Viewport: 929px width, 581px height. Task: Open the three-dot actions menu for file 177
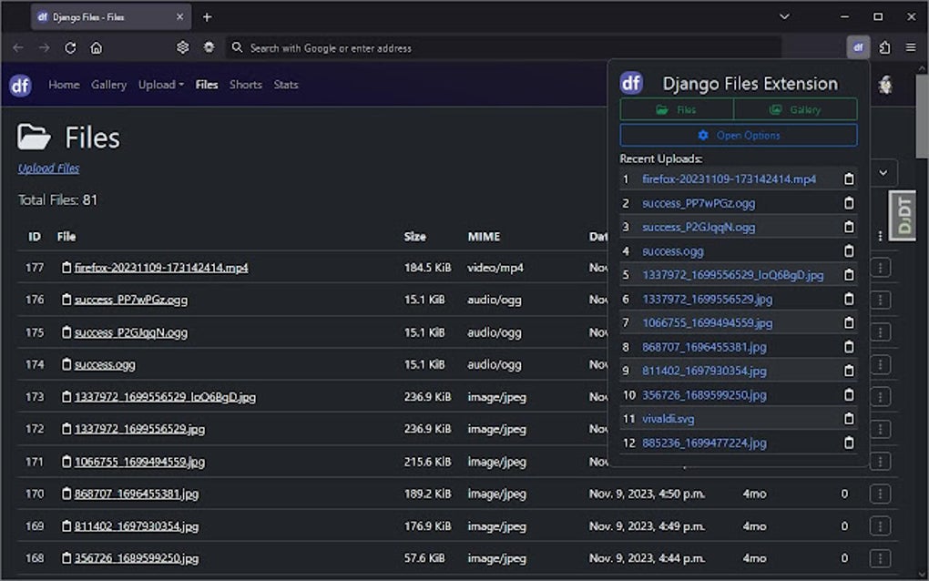880,268
